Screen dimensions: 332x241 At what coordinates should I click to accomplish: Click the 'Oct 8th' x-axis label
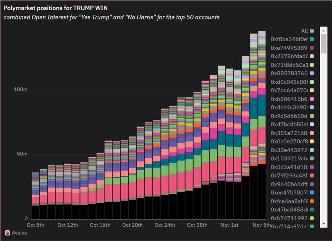point(35,225)
